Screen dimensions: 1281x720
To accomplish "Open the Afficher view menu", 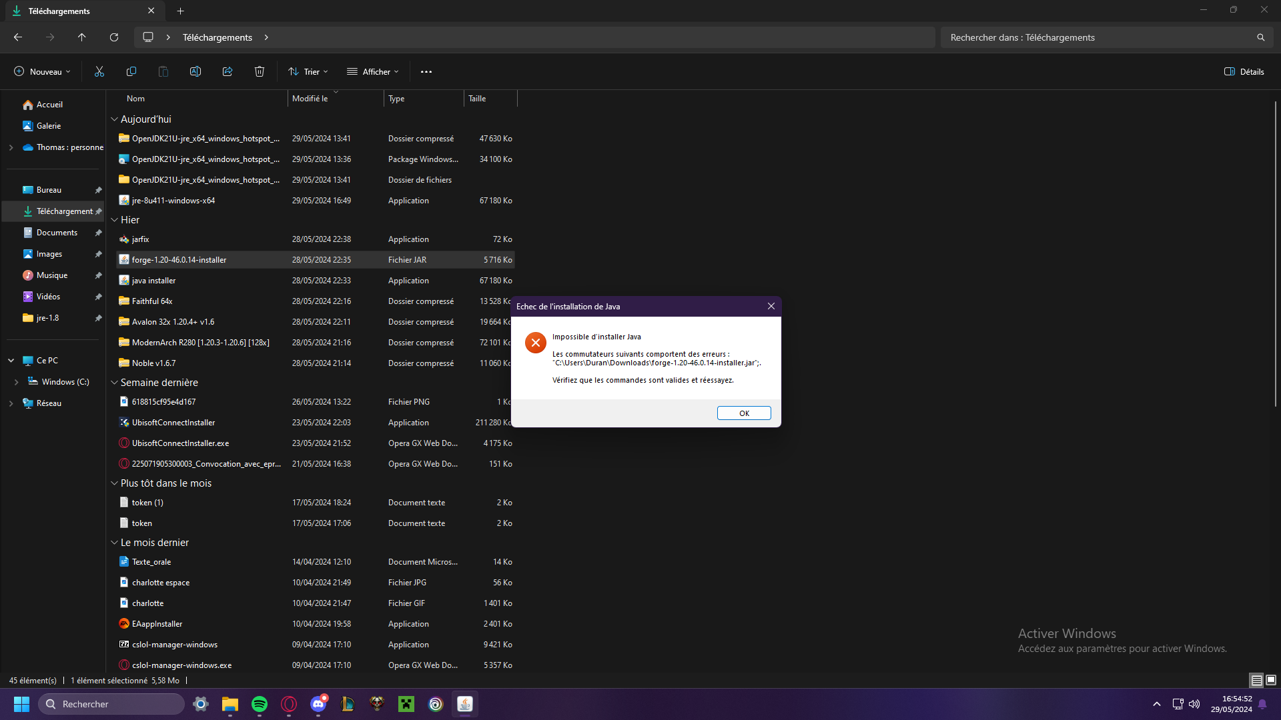I will click(373, 71).
